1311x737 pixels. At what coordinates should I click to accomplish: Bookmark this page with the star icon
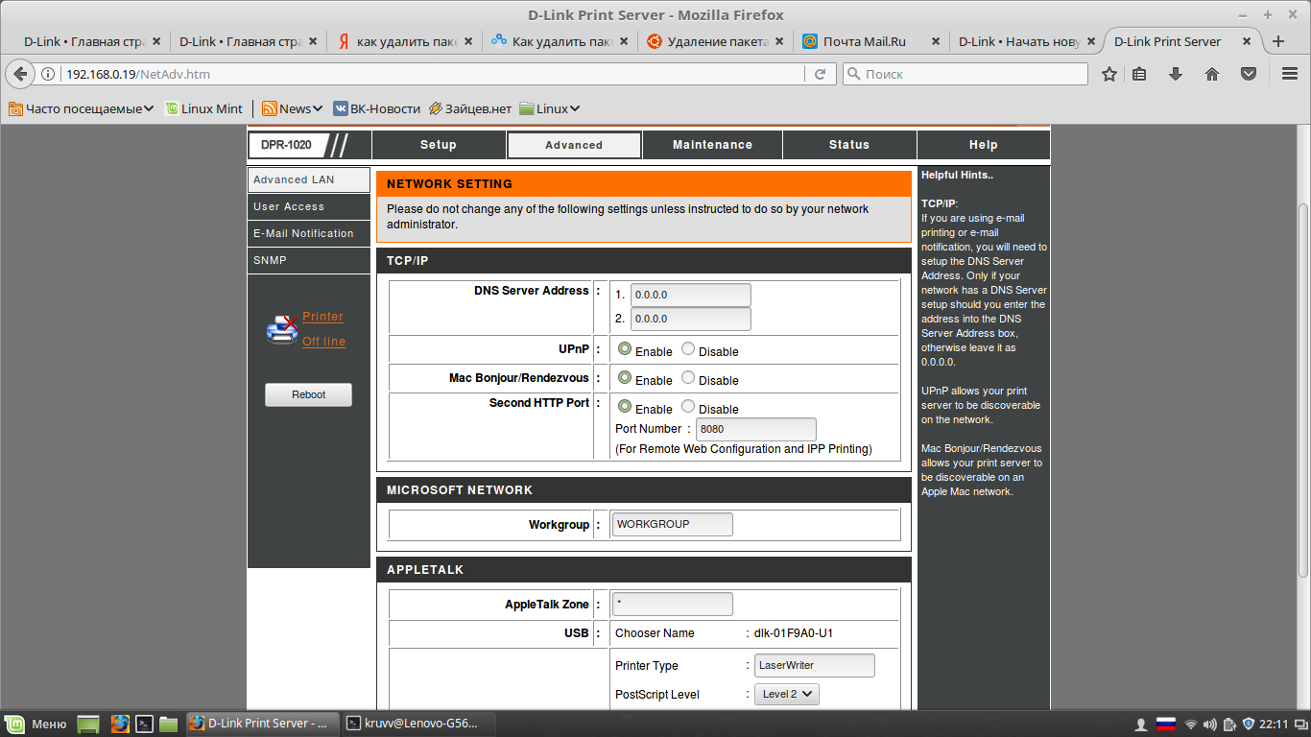pos(1109,74)
